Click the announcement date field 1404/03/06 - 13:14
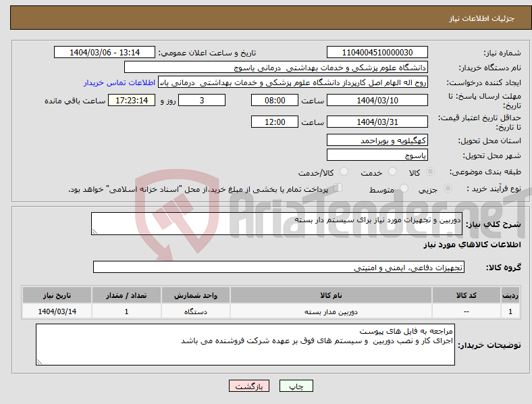 point(105,52)
